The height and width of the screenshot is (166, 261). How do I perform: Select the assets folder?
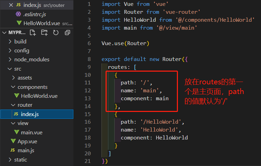coord(25,78)
